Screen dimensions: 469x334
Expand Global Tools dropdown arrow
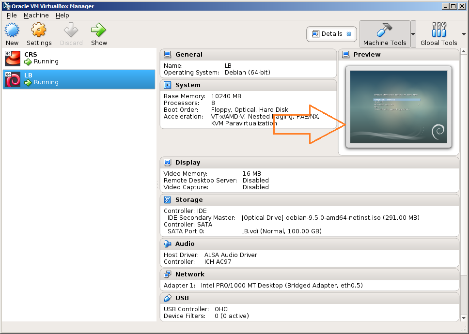(x=464, y=34)
